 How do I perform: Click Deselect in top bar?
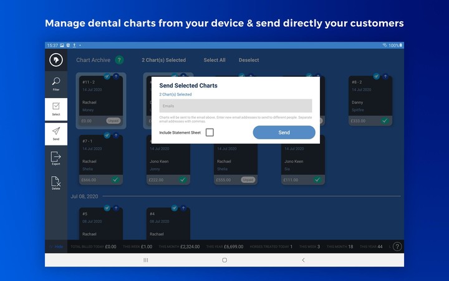click(x=249, y=60)
